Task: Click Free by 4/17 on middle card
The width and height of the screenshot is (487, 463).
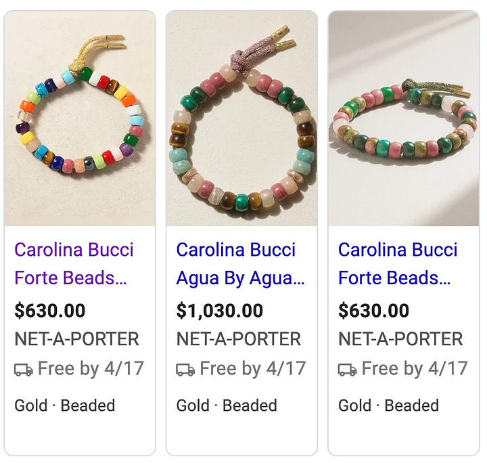Action: pyautogui.click(x=253, y=368)
